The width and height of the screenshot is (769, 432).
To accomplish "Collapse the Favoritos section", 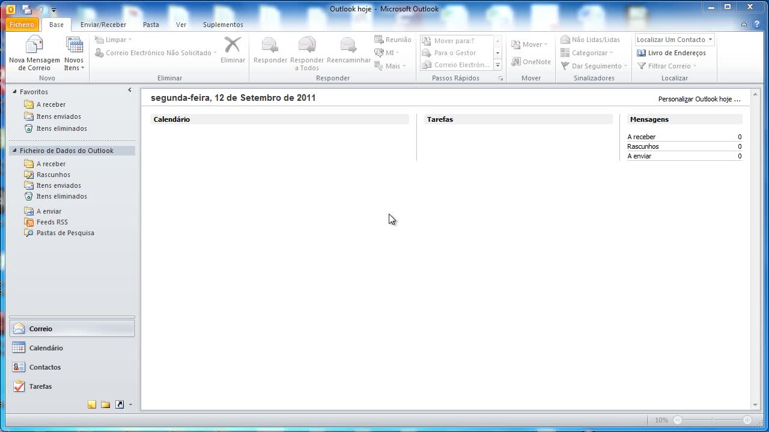I will [x=15, y=92].
